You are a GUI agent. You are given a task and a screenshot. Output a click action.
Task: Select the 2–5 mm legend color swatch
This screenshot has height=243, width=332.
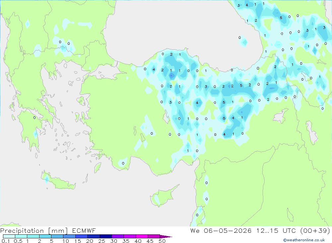(x=45, y=236)
